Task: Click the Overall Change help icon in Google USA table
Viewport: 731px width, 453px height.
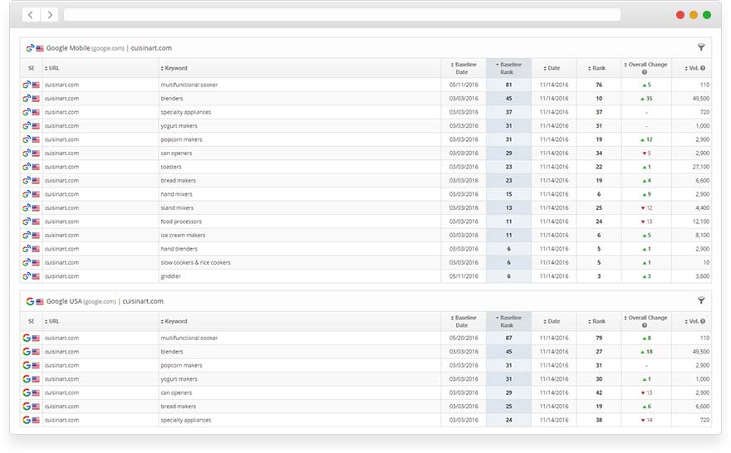Action: [645, 325]
